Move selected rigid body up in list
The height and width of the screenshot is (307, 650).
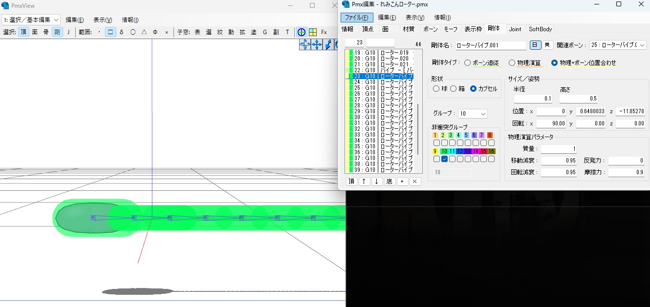click(364, 182)
